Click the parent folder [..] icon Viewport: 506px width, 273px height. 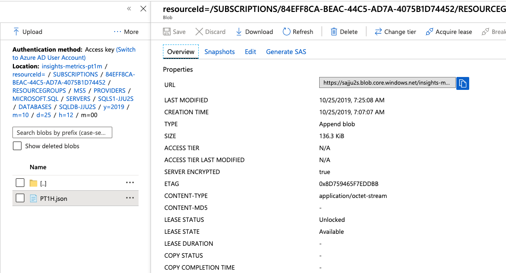(x=33, y=183)
